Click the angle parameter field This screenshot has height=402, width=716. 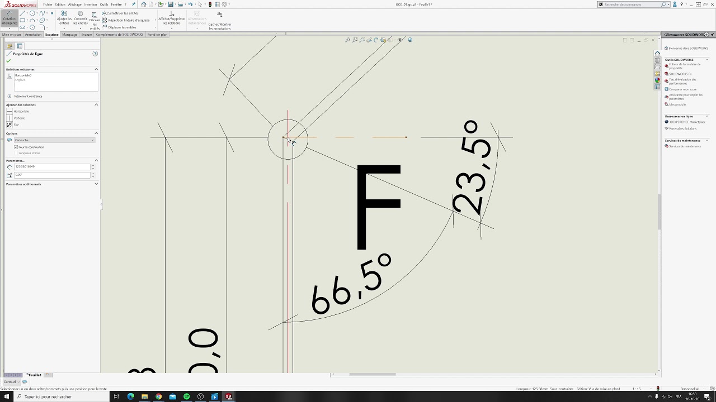[51, 175]
